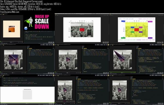This screenshot has height=105, width=164.
Task: Click the purple label at top-right of yellow overlay
Action: (150, 22)
